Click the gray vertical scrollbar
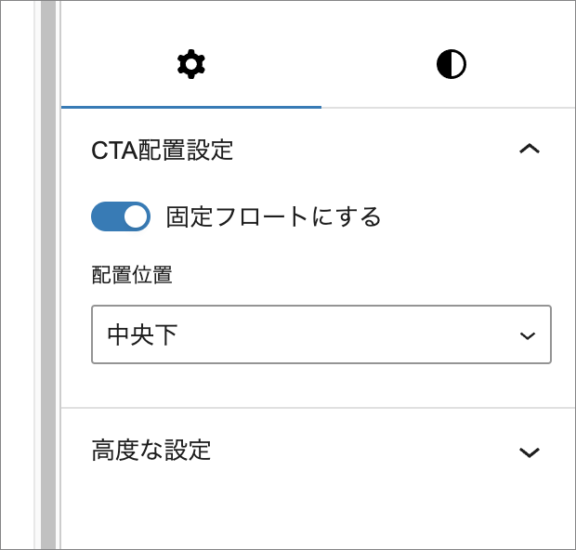The height and width of the screenshot is (550, 576). pyautogui.click(x=48, y=279)
